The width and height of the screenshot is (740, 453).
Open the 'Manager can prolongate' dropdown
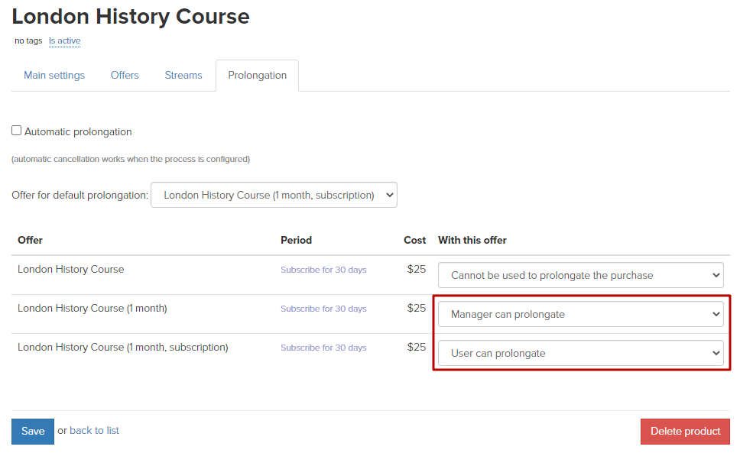click(580, 315)
